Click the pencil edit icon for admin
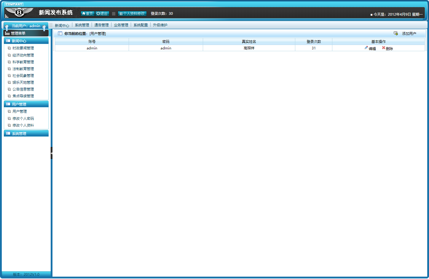Viewport: 429px width, 279px height. point(366,48)
